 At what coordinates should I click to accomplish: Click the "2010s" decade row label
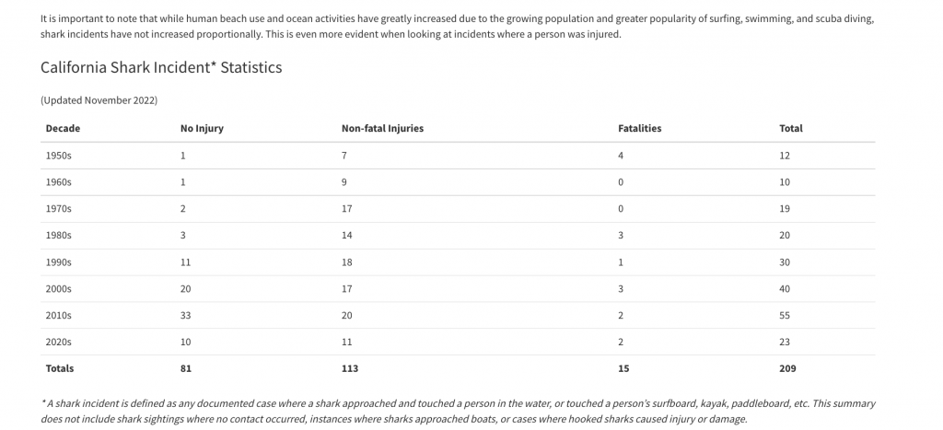point(58,316)
